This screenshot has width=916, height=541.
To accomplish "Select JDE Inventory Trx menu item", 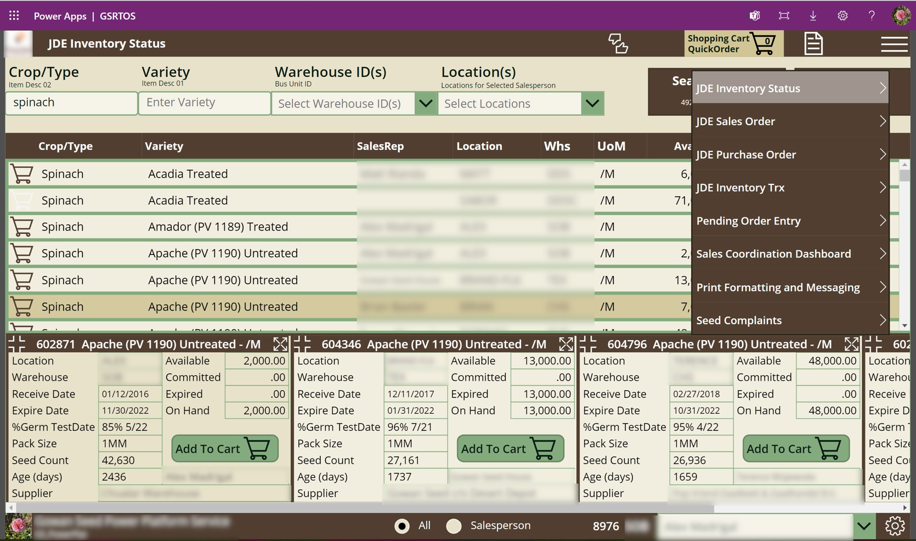I will coord(790,188).
